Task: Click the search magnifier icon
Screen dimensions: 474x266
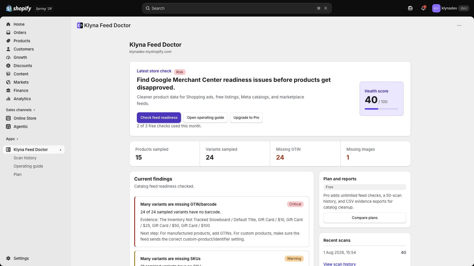Action: pyautogui.click(x=148, y=8)
